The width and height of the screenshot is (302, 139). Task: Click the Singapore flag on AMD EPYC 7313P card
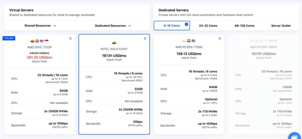pos(46,41)
